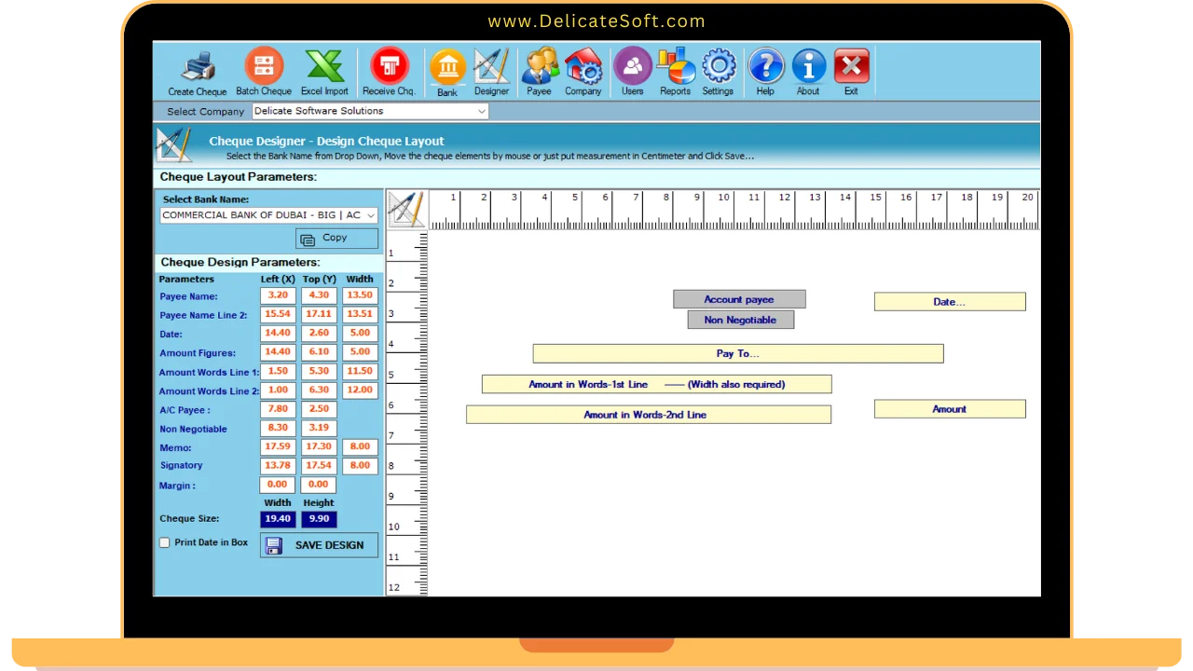Select Amount in Words-1st Line element
This screenshot has width=1193, height=671.
[656, 384]
